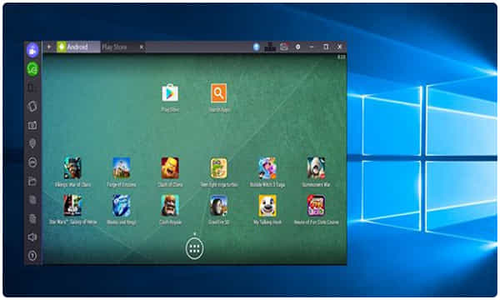Click the speaker volume icon in sidebar

click(32, 237)
